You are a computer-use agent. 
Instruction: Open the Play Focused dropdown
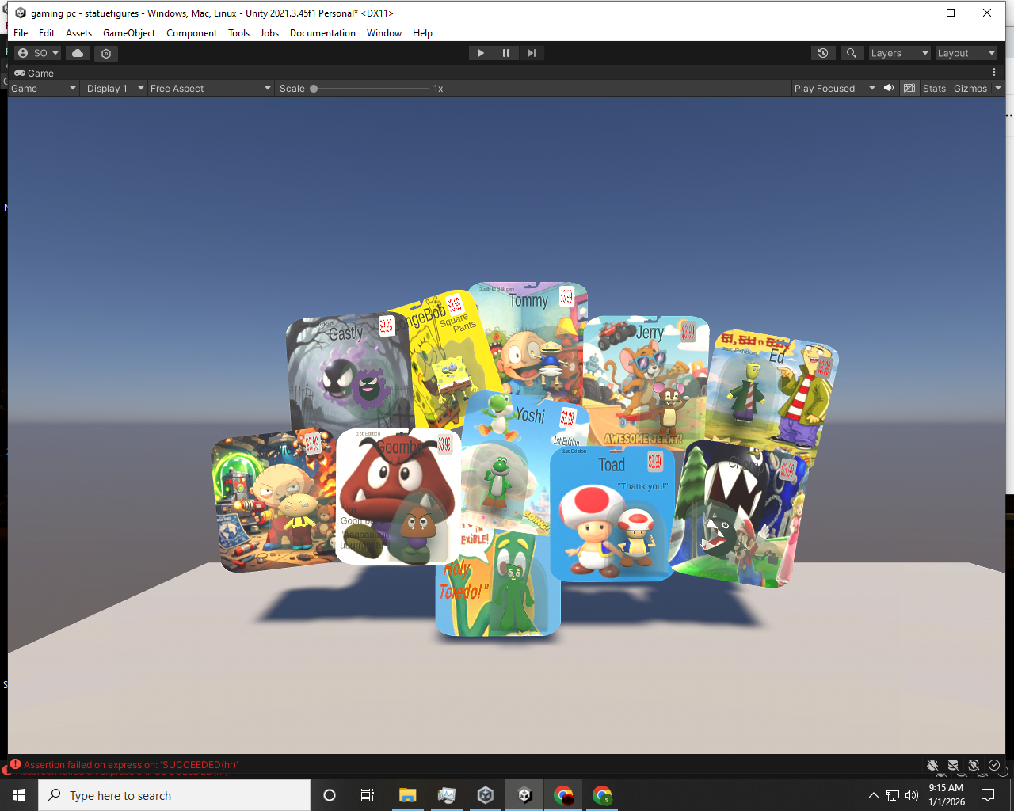coord(835,88)
